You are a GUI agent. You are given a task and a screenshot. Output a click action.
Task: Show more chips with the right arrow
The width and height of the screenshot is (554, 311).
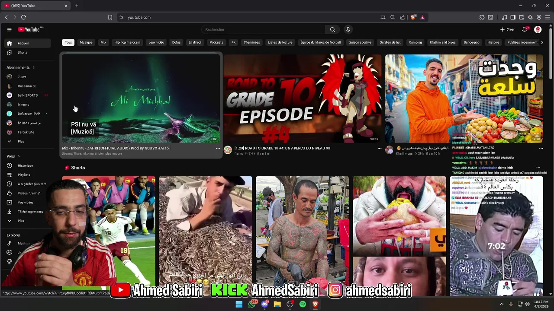click(542, 42)
